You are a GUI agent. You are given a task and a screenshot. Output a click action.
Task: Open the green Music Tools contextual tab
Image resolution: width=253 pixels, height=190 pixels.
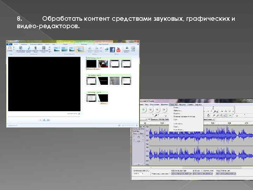click(x=84, y=42)
